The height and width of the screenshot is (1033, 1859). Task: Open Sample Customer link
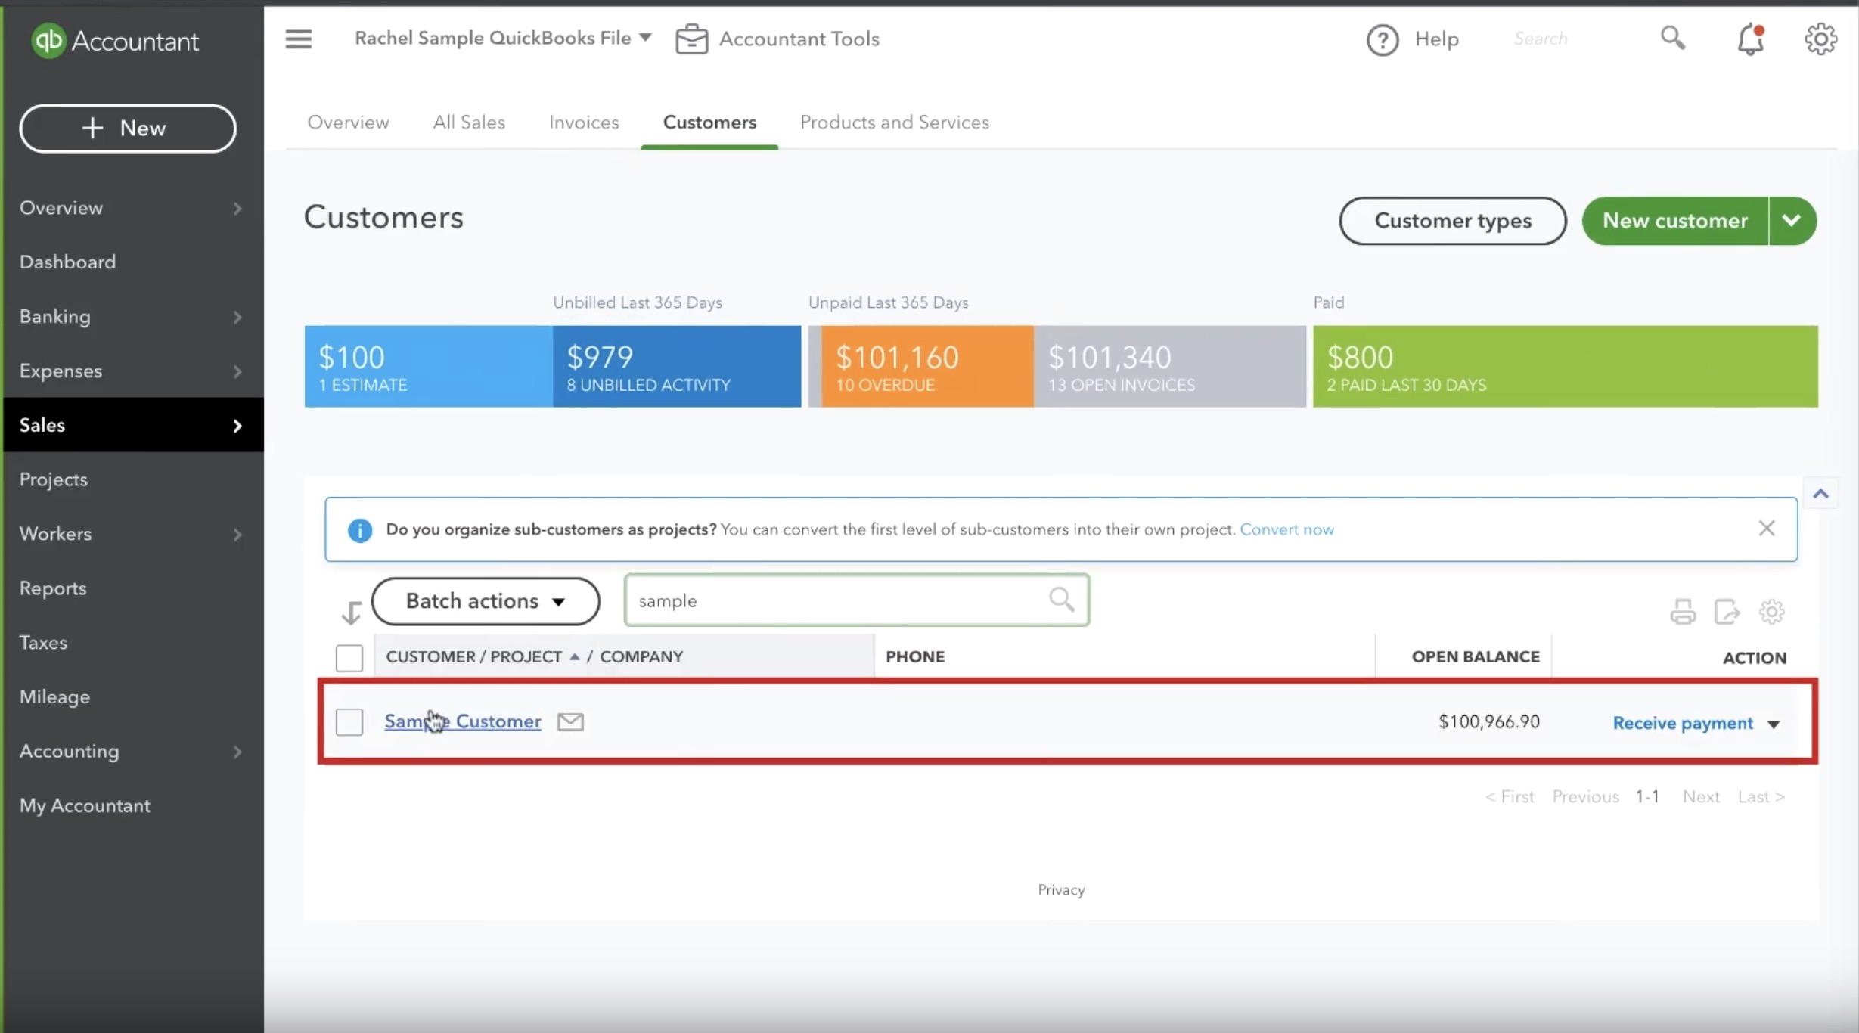click(463, 721)
